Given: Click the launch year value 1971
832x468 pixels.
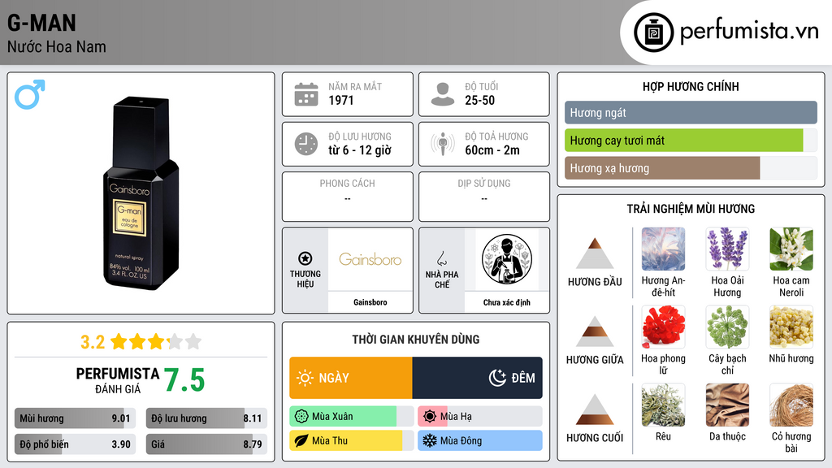Looking at the screenshot, I should [x=341, y=100].
